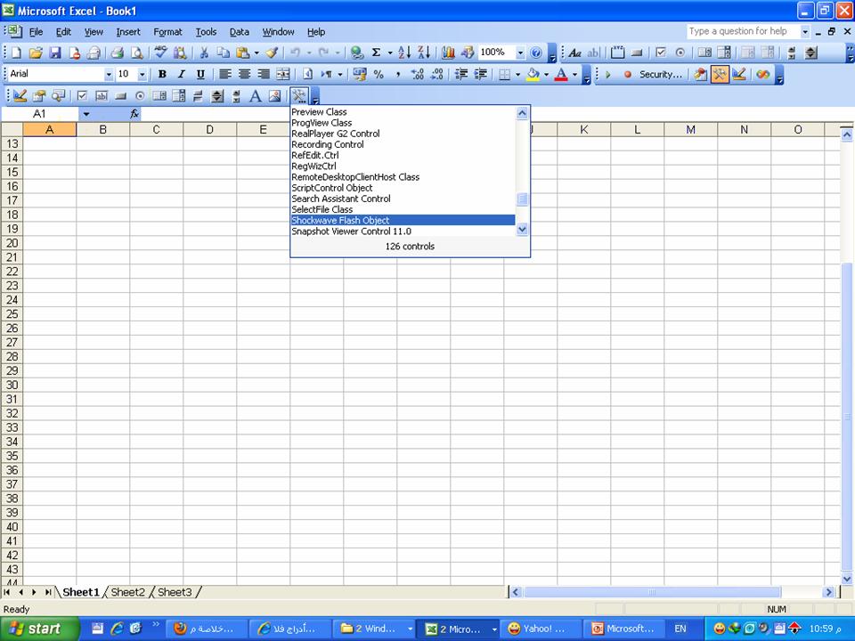
Task: Click the Windows start button
Action: click(x=39, y=629)
